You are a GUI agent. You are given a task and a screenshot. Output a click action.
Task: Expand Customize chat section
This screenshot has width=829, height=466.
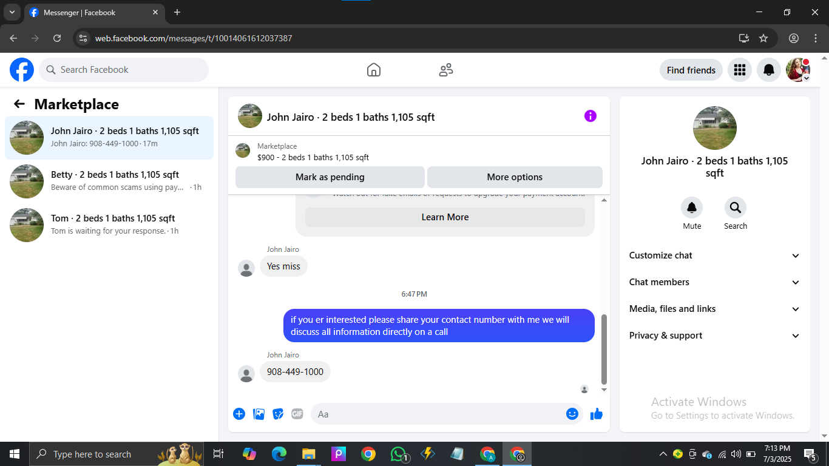coord(715,255)
